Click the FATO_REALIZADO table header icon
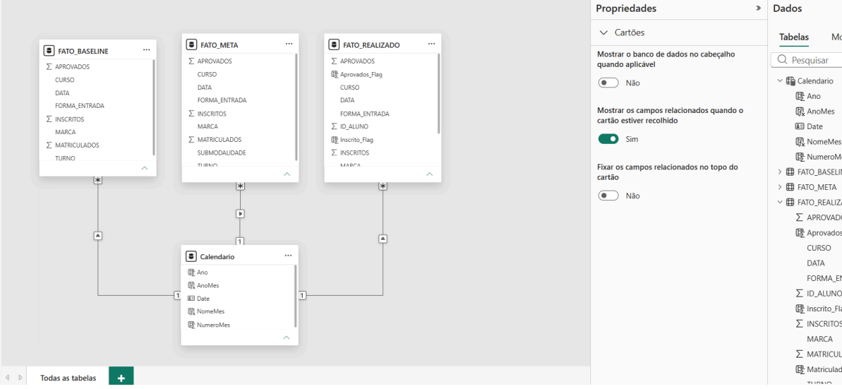 point(334,44)
